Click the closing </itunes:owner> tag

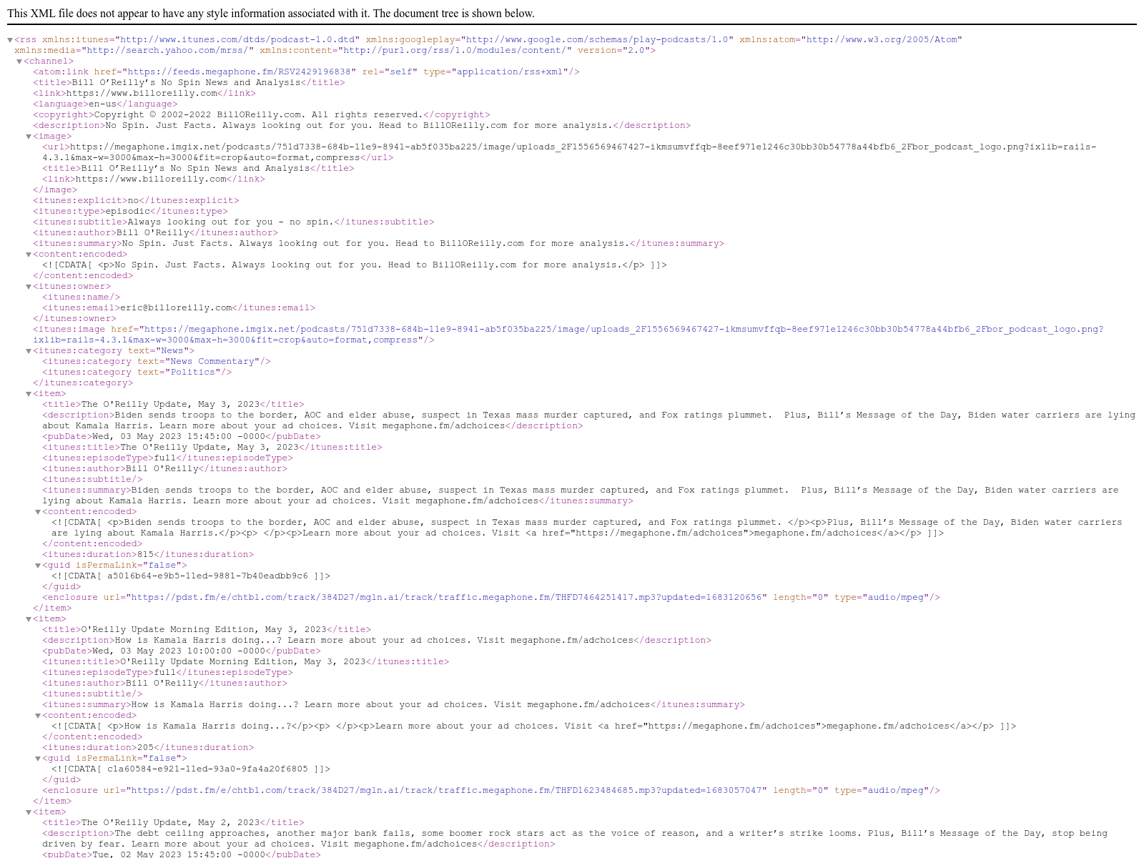tap(74, 318)
